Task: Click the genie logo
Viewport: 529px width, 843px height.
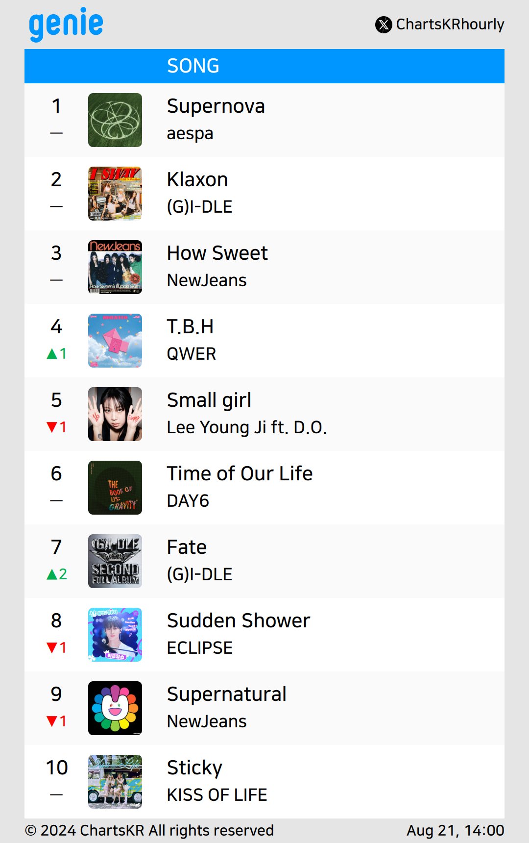Action: tap(66, 25)
